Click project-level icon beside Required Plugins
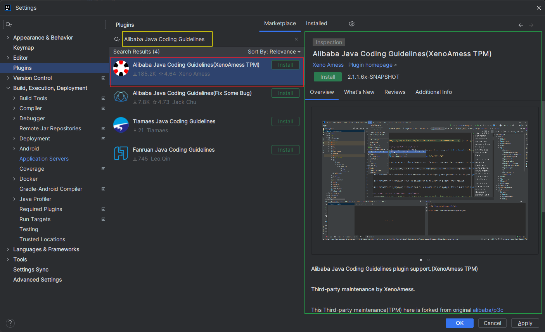The height and width of the screenshot is (332, 545). 103,209
